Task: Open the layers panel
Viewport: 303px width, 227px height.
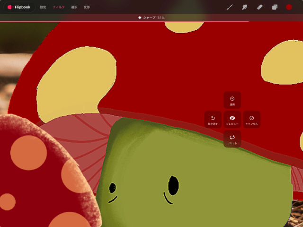Action: [275, 7]
